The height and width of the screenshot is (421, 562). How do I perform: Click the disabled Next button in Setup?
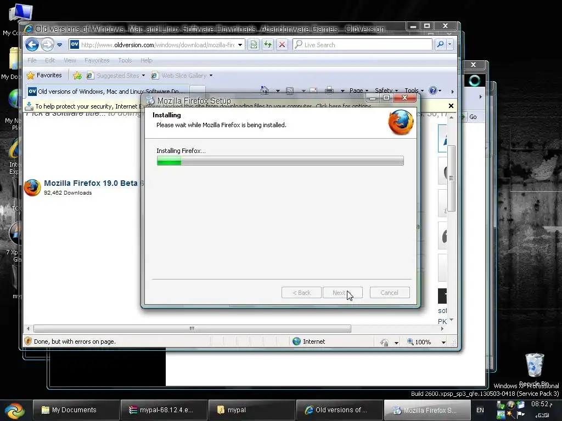pos(342,293)
